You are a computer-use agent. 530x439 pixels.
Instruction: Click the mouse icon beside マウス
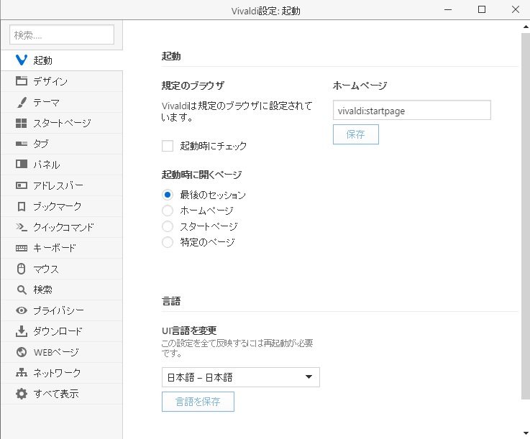[x=22, y=269]
